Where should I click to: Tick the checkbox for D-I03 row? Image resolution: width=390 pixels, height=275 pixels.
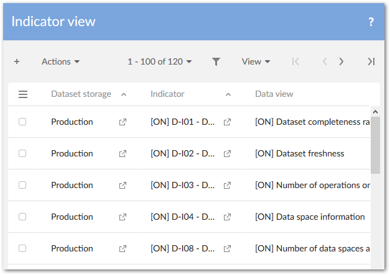click(x=22, y=186)
